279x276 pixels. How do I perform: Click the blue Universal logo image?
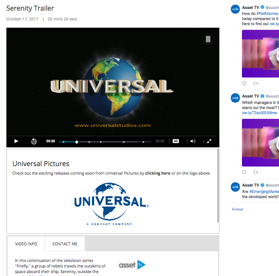pos(112,204)
